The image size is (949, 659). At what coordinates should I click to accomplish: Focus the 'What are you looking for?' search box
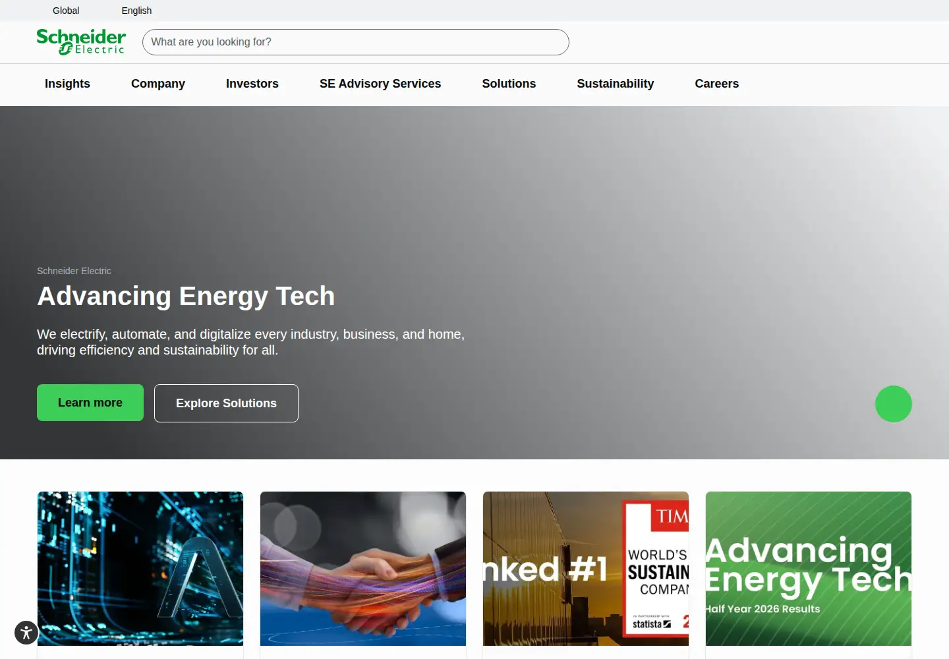[356, 42]
